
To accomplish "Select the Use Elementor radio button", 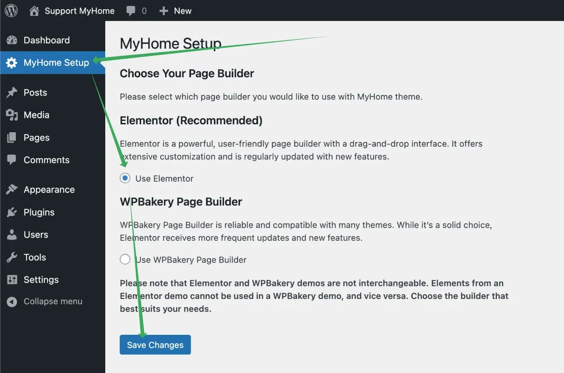I will coord(125,178).
